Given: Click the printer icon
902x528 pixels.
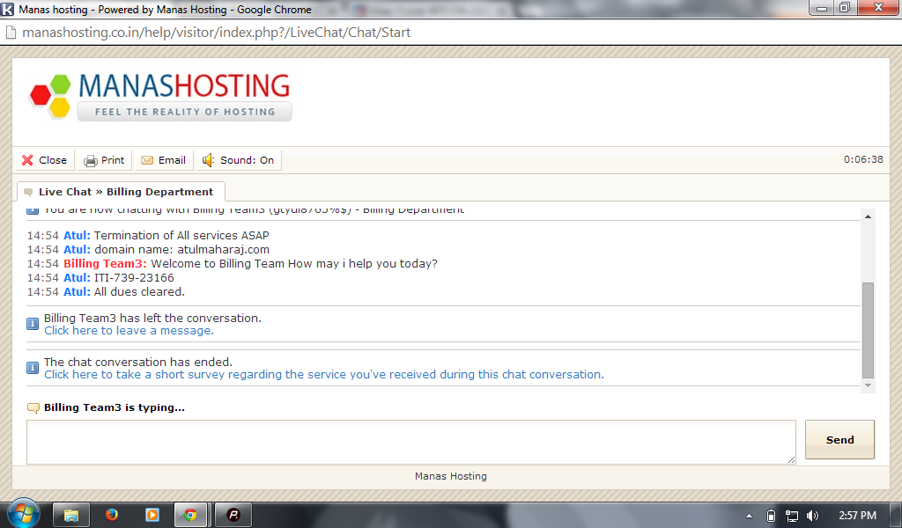Looking at the screenshot, I should pos(91,161).
